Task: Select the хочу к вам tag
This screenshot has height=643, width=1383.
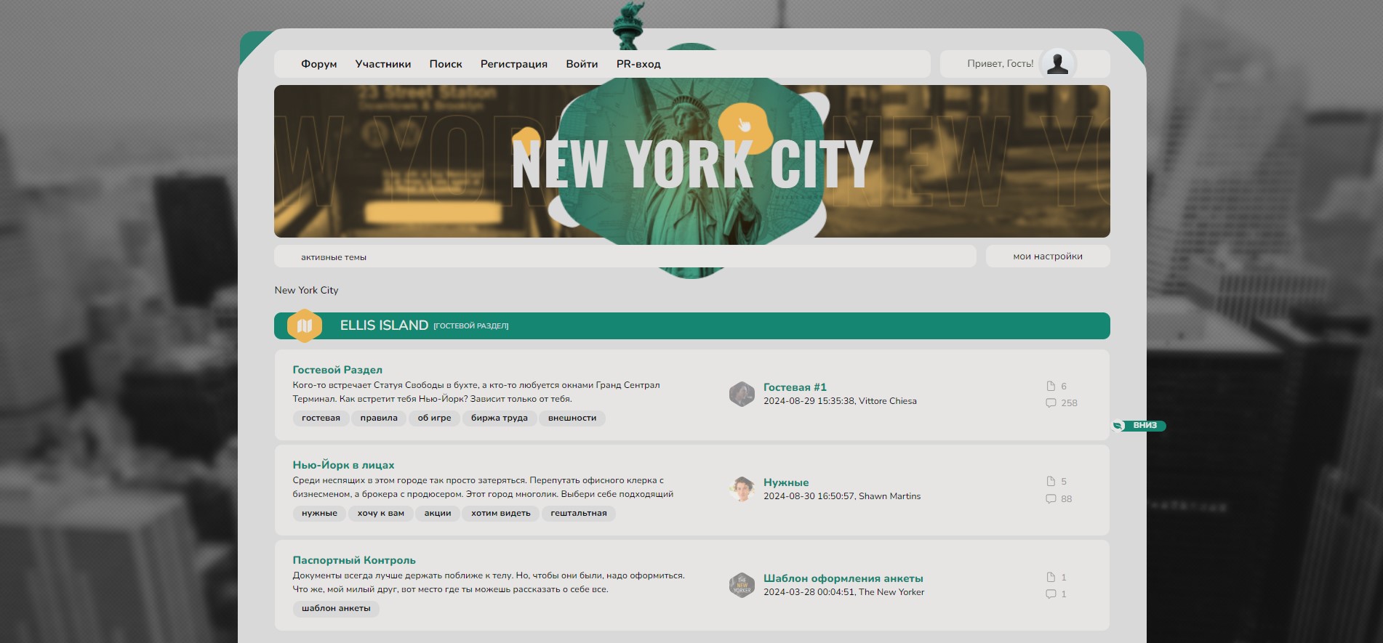Action: pos(381,513)
